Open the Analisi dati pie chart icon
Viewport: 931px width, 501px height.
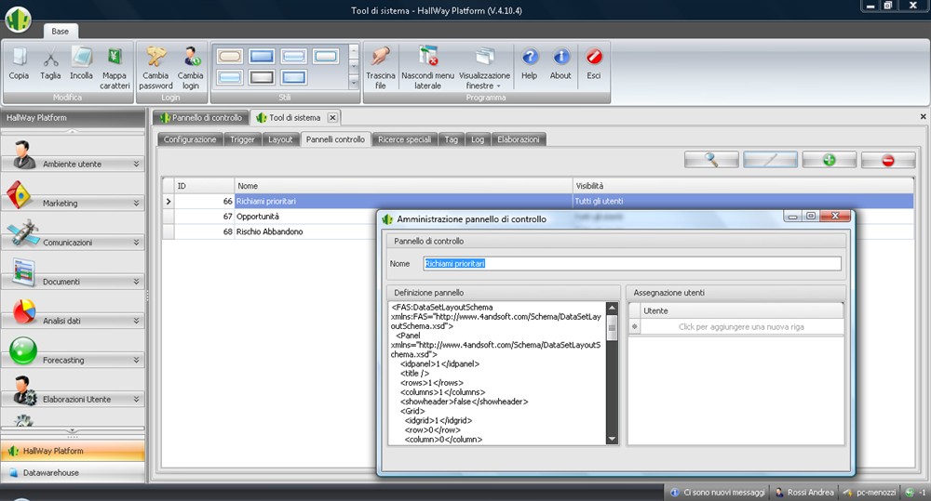tap(24, 311)
